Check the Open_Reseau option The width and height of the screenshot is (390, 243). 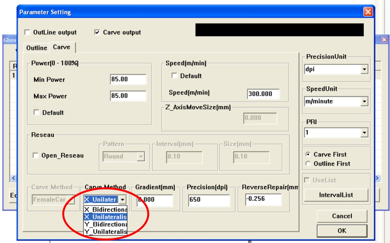36,156
